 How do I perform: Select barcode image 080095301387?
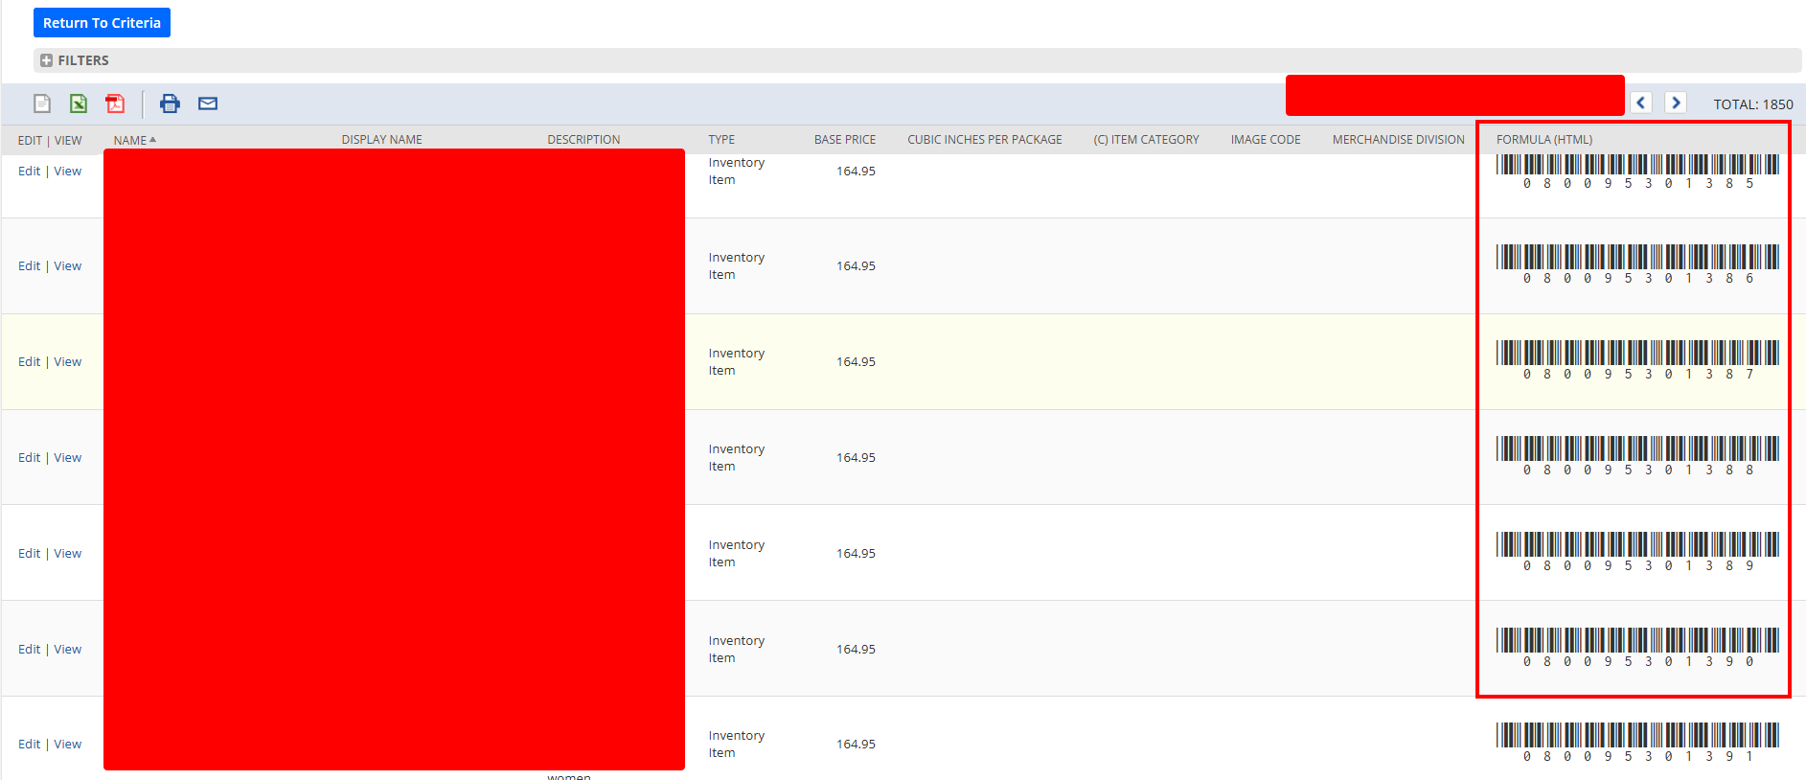1637,360
